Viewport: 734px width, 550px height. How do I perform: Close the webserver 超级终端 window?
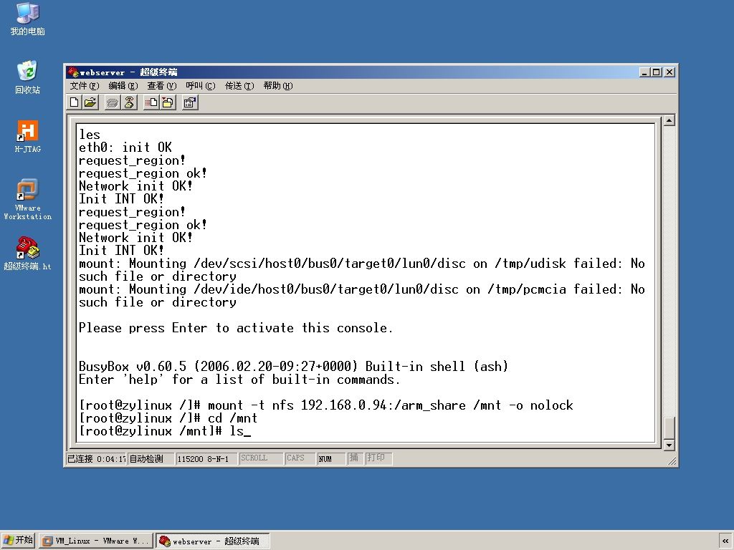(669, 72)
